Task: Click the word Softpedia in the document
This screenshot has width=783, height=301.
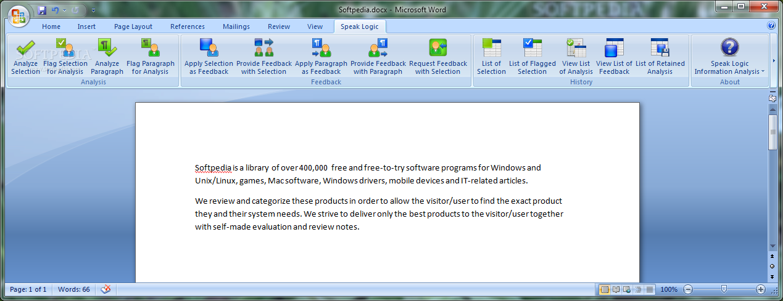Action: click(213, 167)
